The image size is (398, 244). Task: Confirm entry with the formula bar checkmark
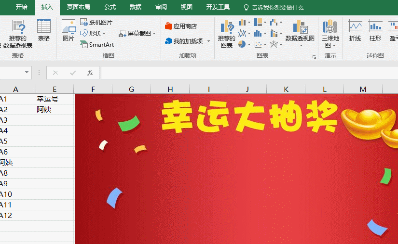click(73, 73)
